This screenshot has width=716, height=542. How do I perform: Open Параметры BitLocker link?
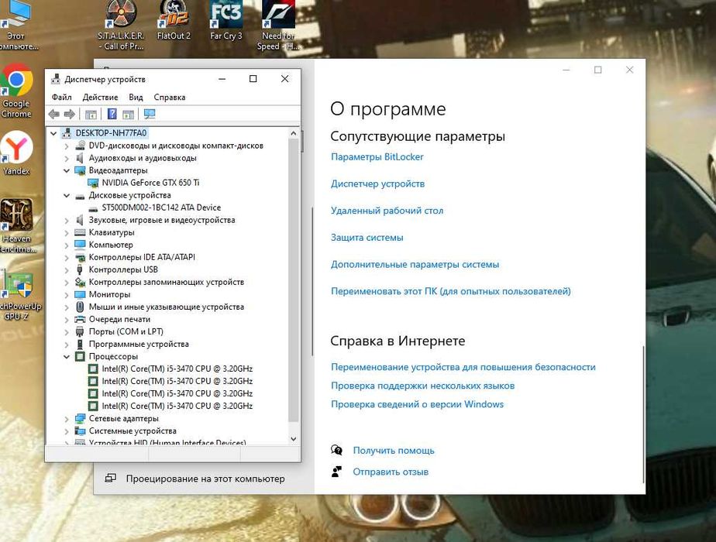[377, 157]
